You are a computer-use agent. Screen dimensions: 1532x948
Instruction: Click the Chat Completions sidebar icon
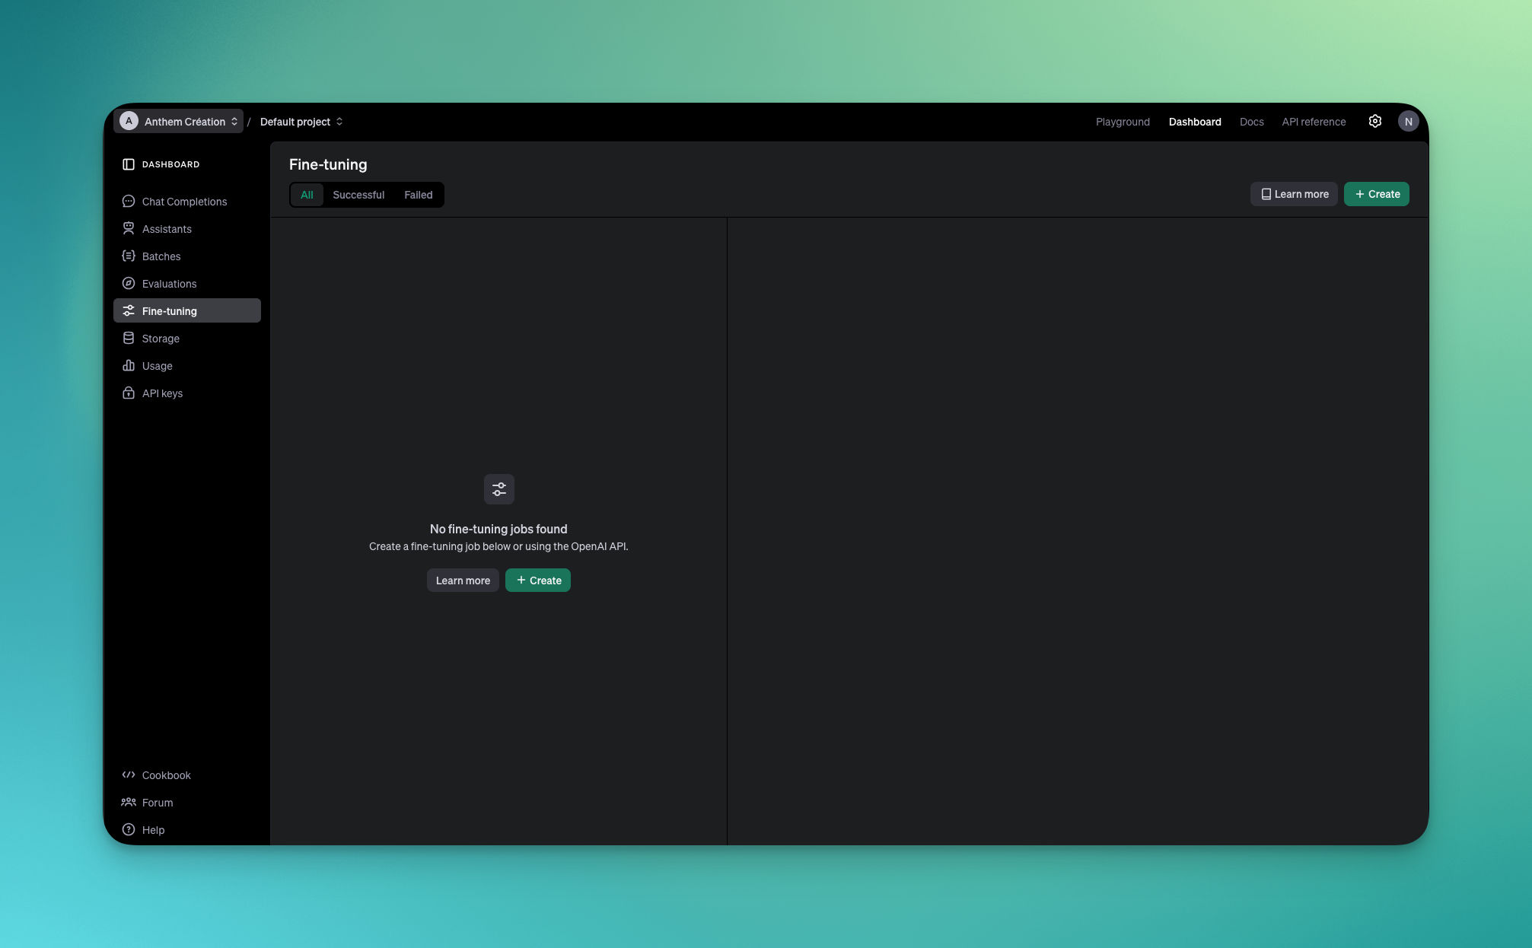(x=128, y=202)
